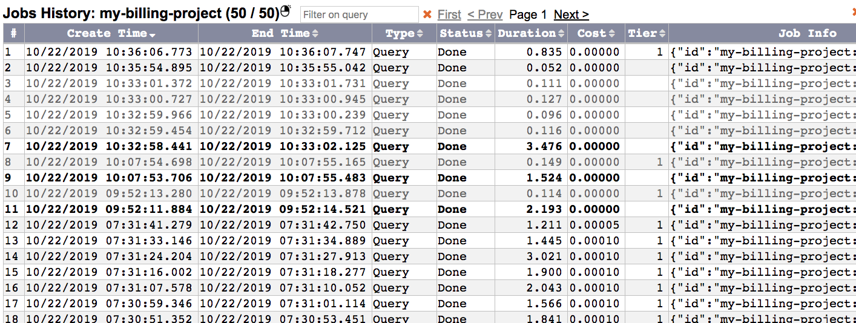Click the End Time sort arrows
856x323 pixels.
coord(315,33)
